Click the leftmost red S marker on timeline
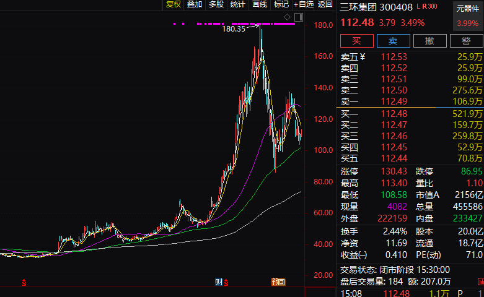The width and height of the screenshot is (484, 297). click(x=24, y=282)
